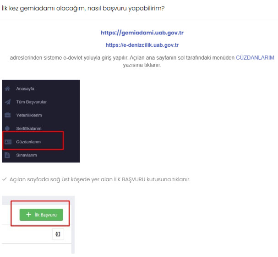Follow the e-denizcilik.uab.gov.tr link
The height and width of the screenshot is (257, 278).
142,45
